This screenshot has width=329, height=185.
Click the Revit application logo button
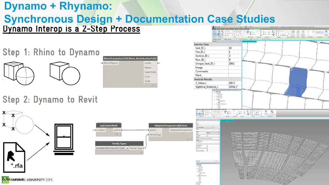point(214,28)
